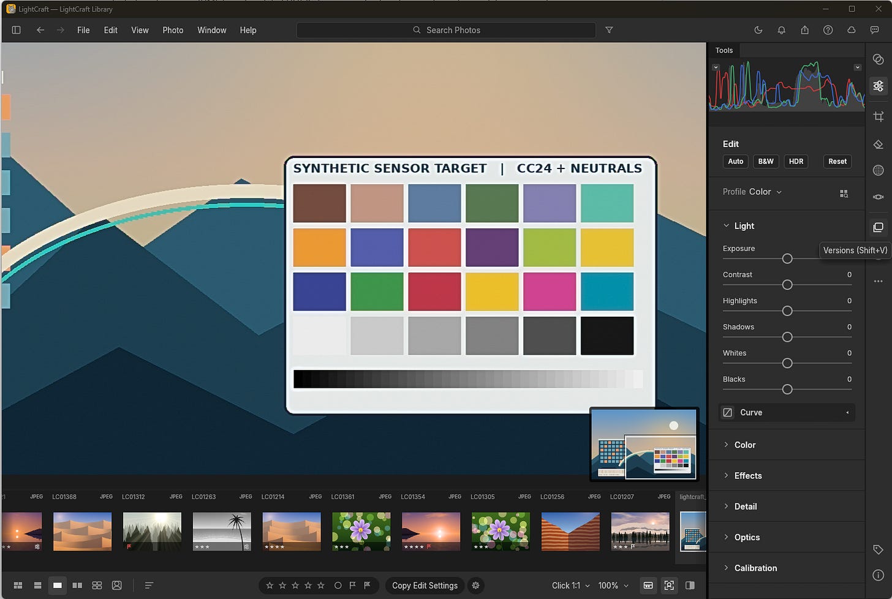
Task: Open the Edit sliders panel icon
Action: pyautogui.click(x=878, y=86)
